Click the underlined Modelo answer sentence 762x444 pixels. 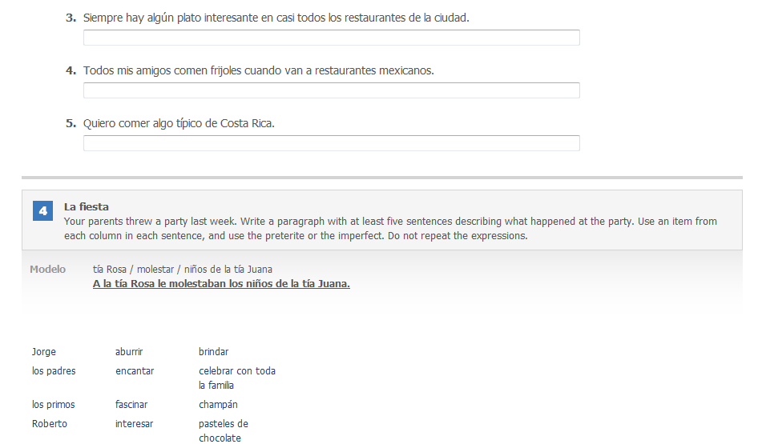[x=221, y=284]
